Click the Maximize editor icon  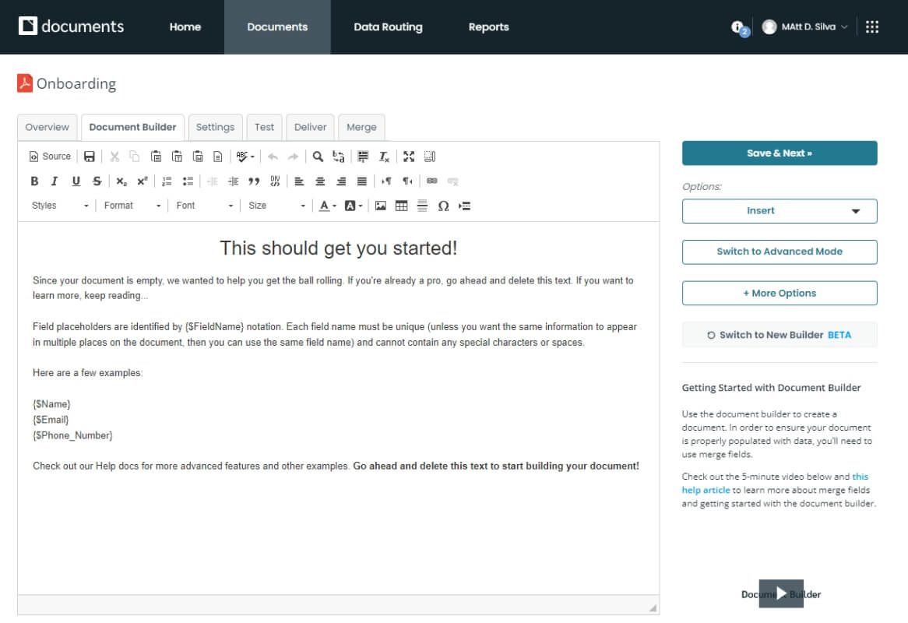click(x=409, y=156)
